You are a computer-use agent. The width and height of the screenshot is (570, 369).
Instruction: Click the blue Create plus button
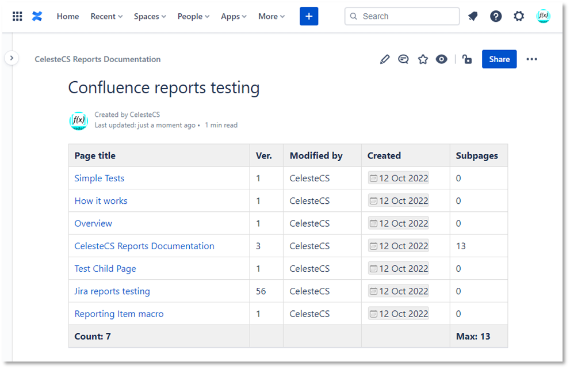[309, 16]
